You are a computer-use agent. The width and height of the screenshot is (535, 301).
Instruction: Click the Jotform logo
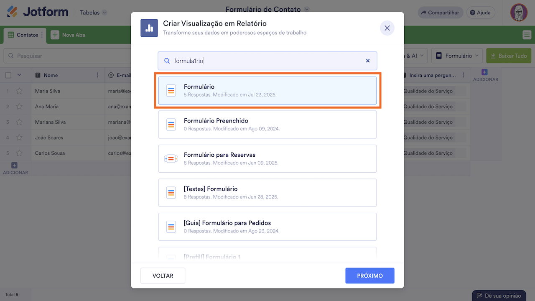[x=38, y=12]
